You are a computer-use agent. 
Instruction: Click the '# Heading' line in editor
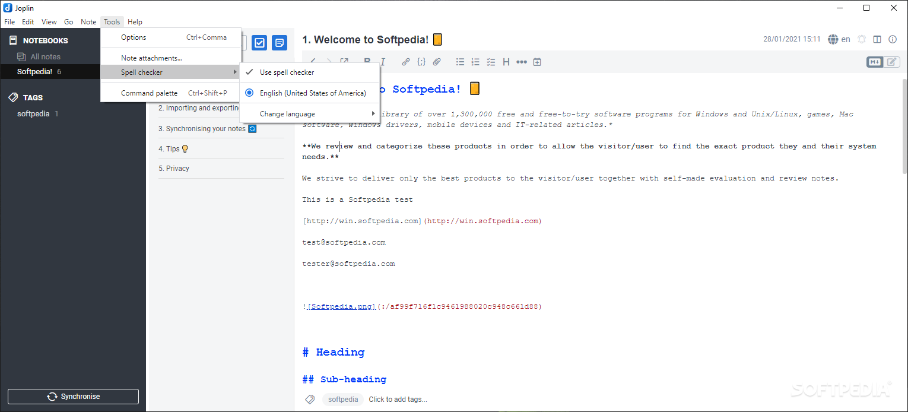(x=334, y=352)
